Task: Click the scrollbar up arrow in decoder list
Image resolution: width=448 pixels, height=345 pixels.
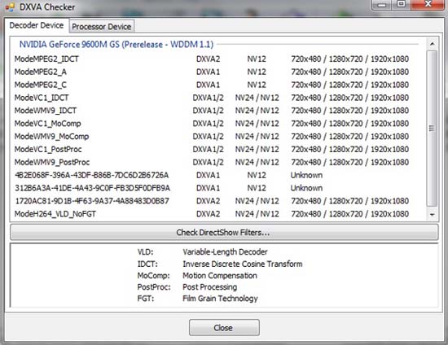Action: point(432,44)
